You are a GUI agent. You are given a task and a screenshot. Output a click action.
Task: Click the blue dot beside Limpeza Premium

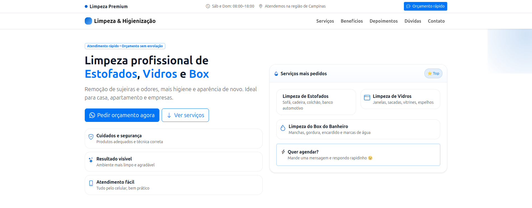86,6
